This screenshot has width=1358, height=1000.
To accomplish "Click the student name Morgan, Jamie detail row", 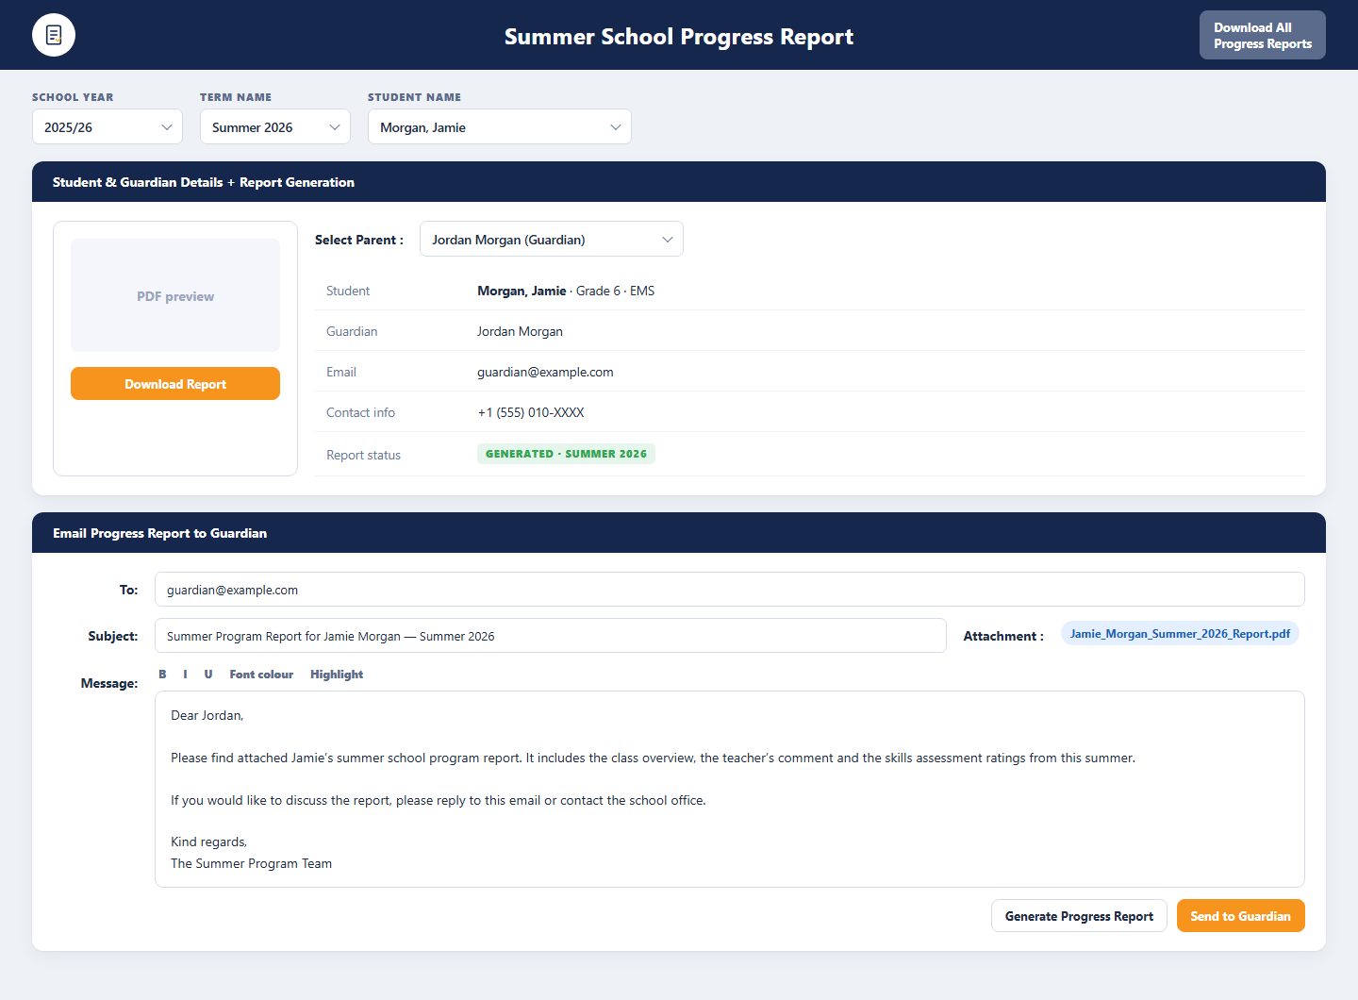I will click(x=810, y=291).
